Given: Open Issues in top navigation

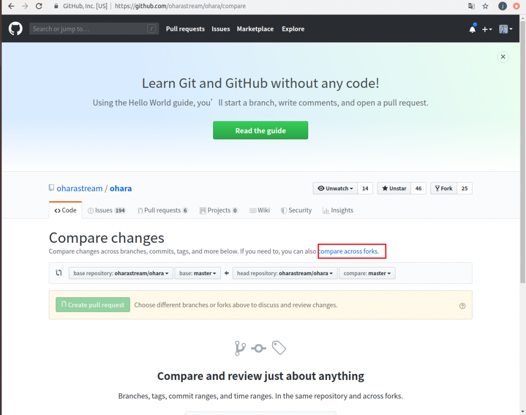Looking at the screenshot, I should [x=221, y=29].
